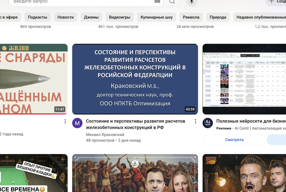Open the Ai Centr advertiser link
This screenshot has height=192, width=286.
tap(260, 128)
